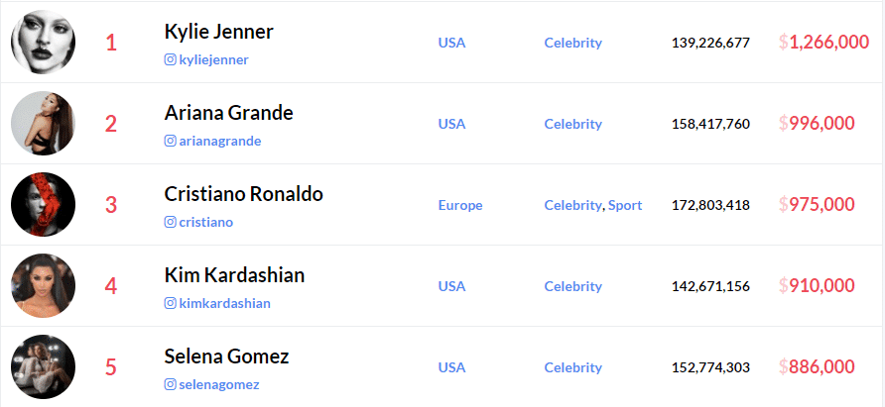This screenshot has height=407, width=885.
Task: Click USA link in Kylie Jenner's row
Action: (451, 43)
